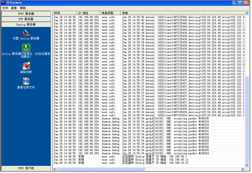Screen dimensions: 252x173
Task: Select the row listening on 192.168.10.27
Action: [149, 163]
